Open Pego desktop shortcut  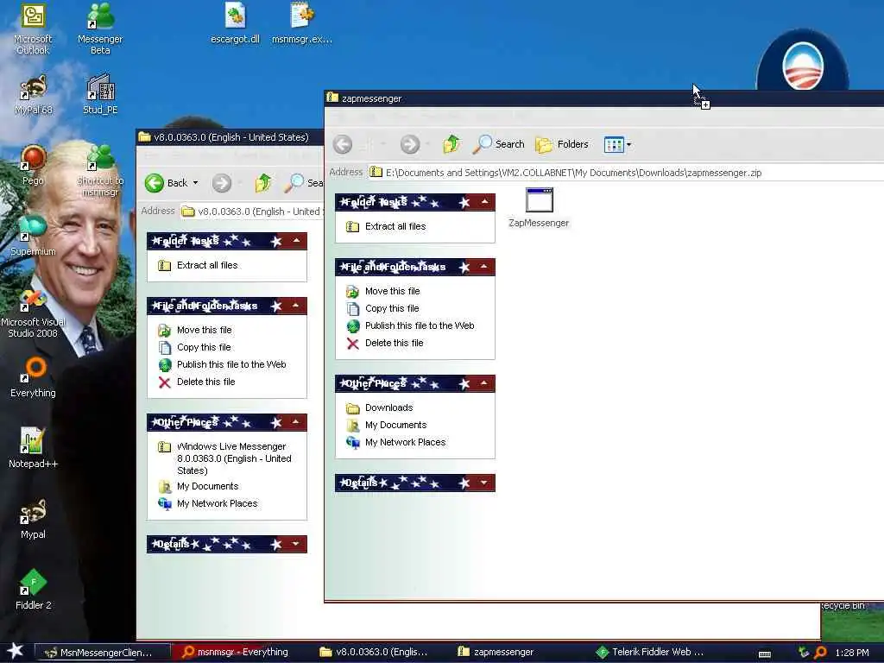click(33, 165)
